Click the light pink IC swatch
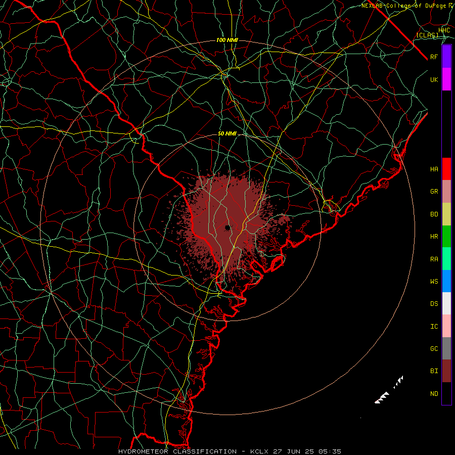Image resolution: width=455 pixels, height=455 pixels. 446,326
